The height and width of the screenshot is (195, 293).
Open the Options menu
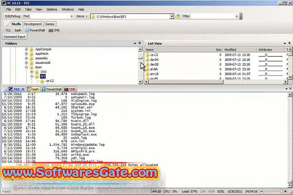(52, 9)
